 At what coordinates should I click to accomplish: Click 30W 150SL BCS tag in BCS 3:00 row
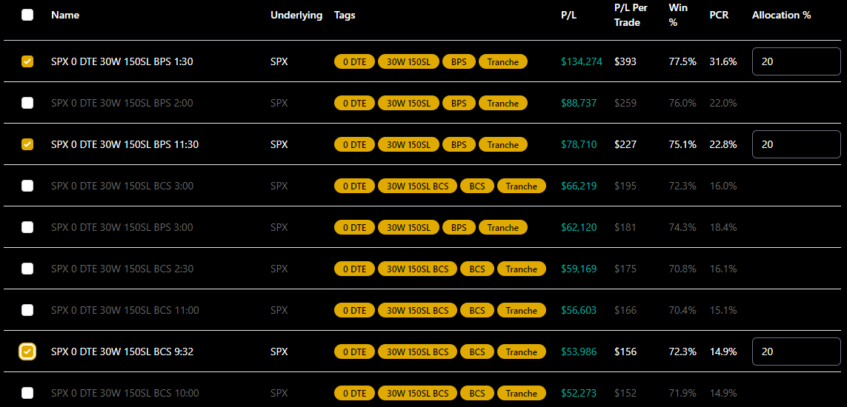tap(417, 186)
